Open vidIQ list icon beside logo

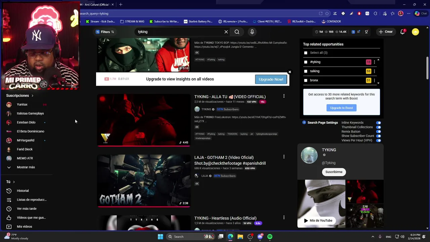click(x=359, y=32)
